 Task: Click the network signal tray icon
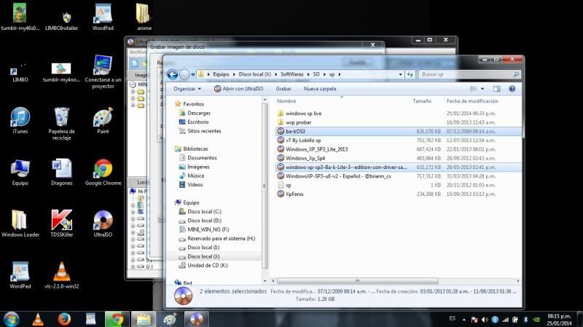[x=505, y=320]
